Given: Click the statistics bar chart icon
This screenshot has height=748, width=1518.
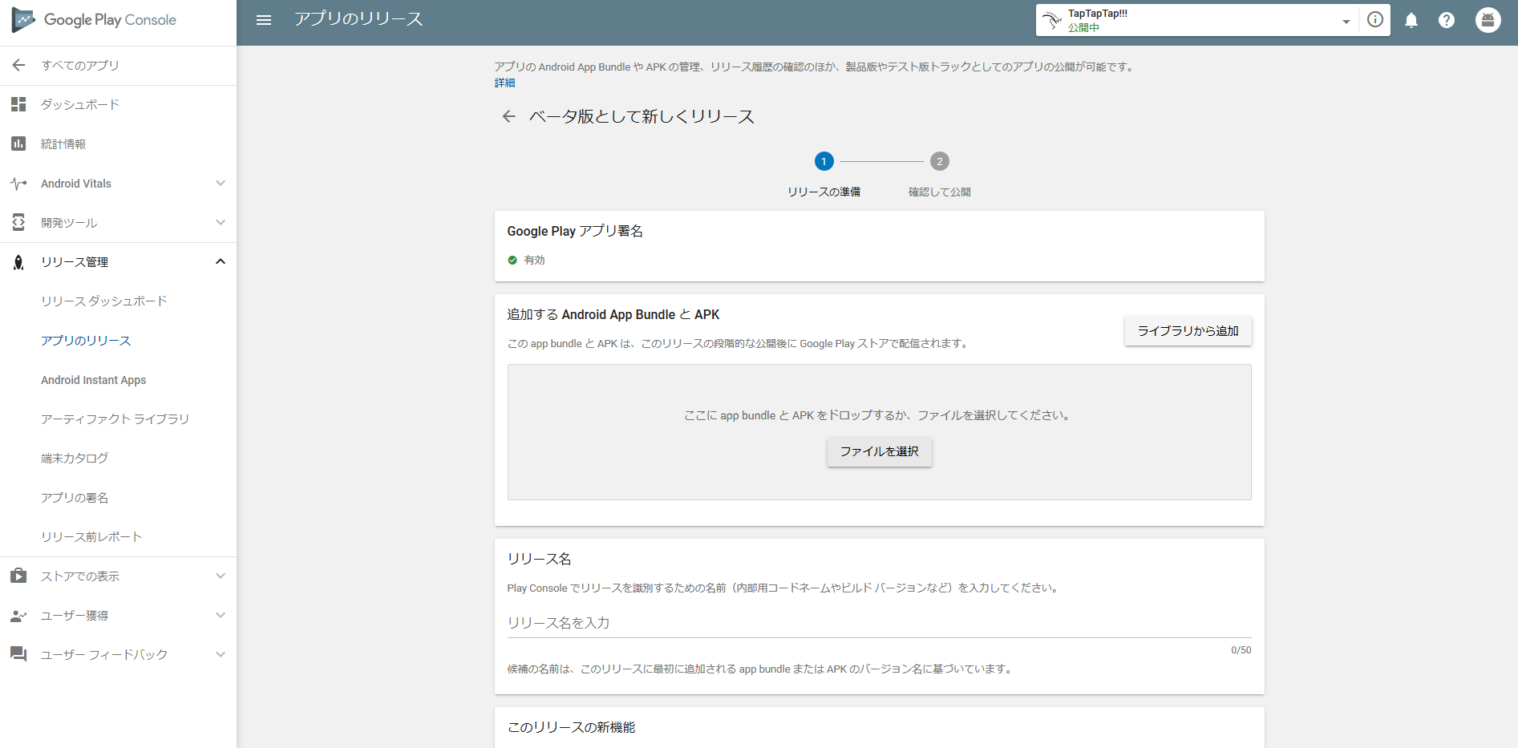Looking at the screenshot, I should point(18,144).
